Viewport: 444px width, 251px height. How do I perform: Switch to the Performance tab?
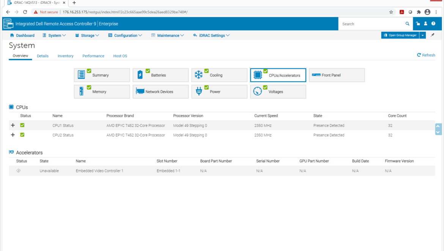pos(93,56)
